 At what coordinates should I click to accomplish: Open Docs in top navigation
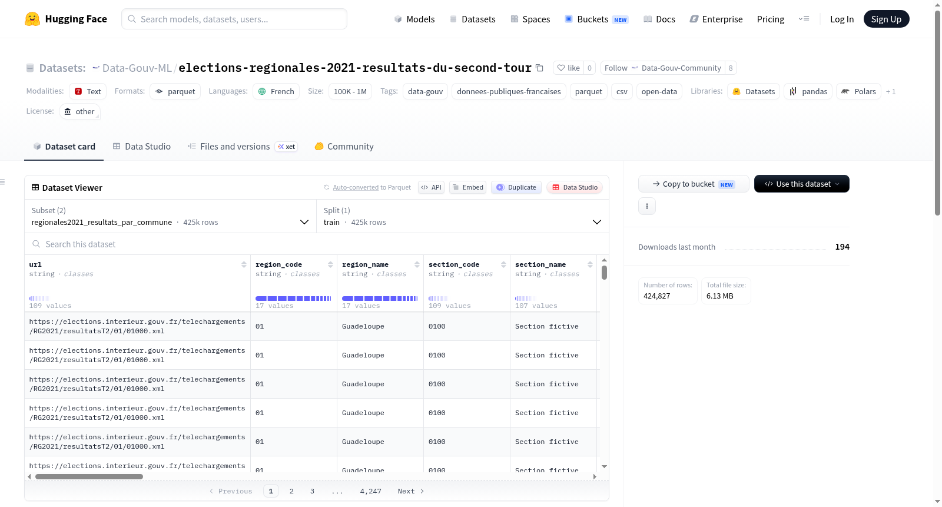[x=659, y=19]
